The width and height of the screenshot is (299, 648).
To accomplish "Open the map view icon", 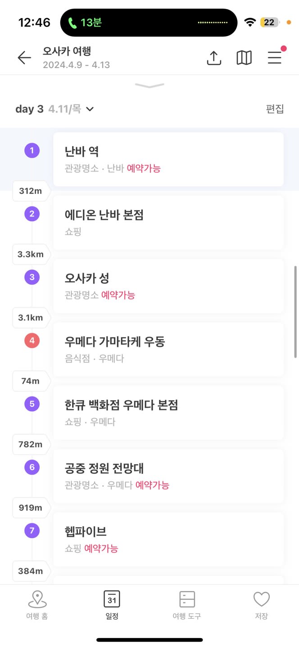I will (244, 58).
